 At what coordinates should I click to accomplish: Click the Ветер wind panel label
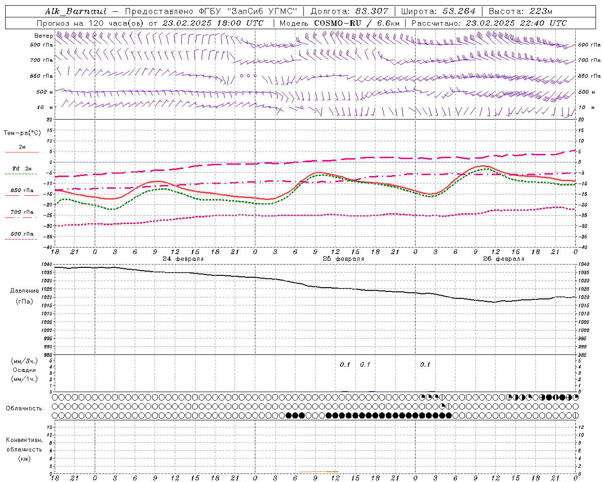coord(43,36)
